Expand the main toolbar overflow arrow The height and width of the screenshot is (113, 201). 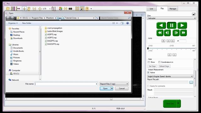[91, 9]
